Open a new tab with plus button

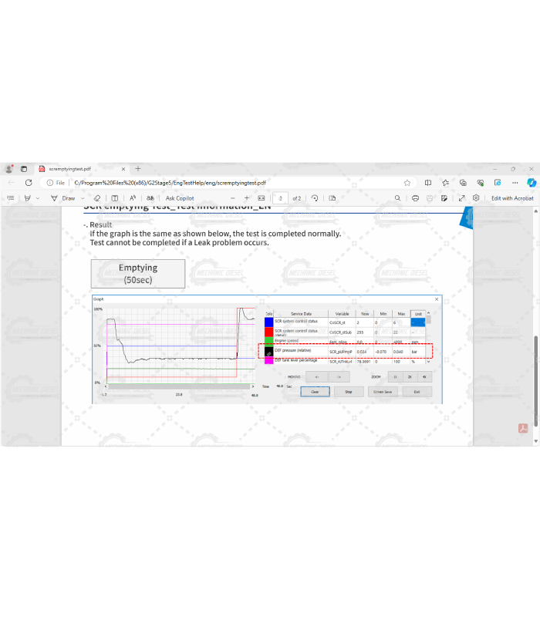click(138, 169)
